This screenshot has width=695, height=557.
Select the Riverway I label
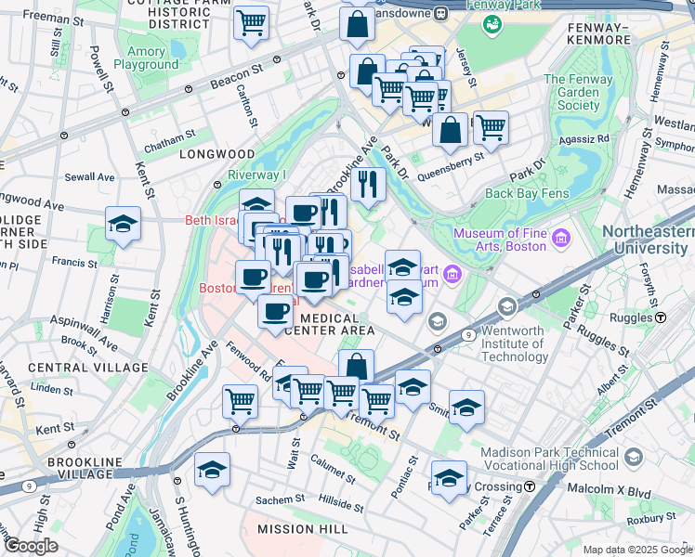click(256, 175)
